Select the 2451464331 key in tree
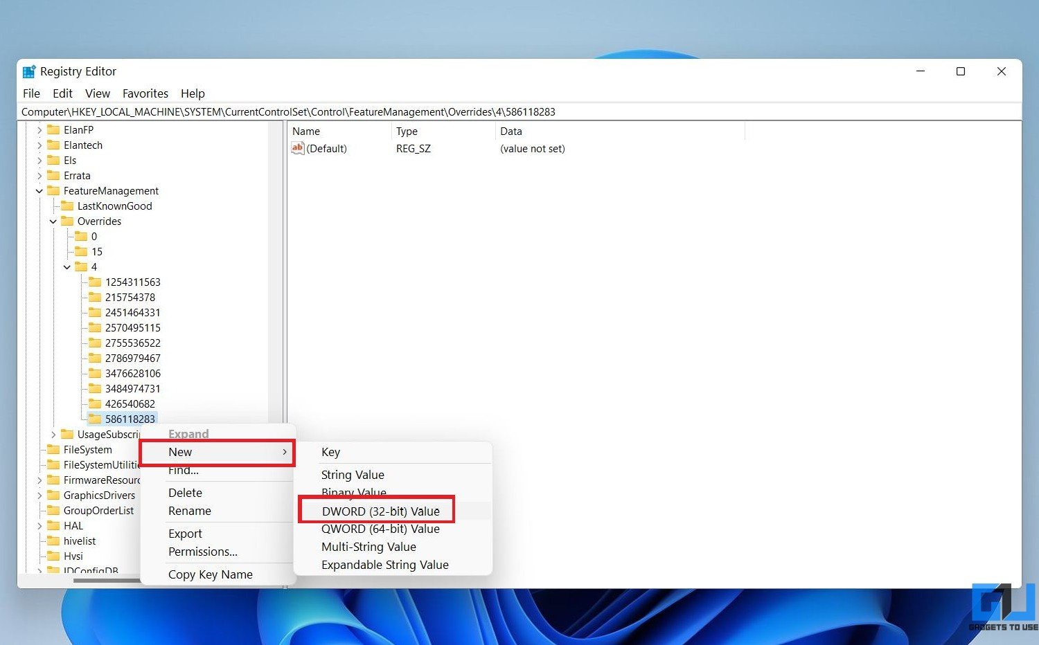The image size is (1039, 645). 132,313
